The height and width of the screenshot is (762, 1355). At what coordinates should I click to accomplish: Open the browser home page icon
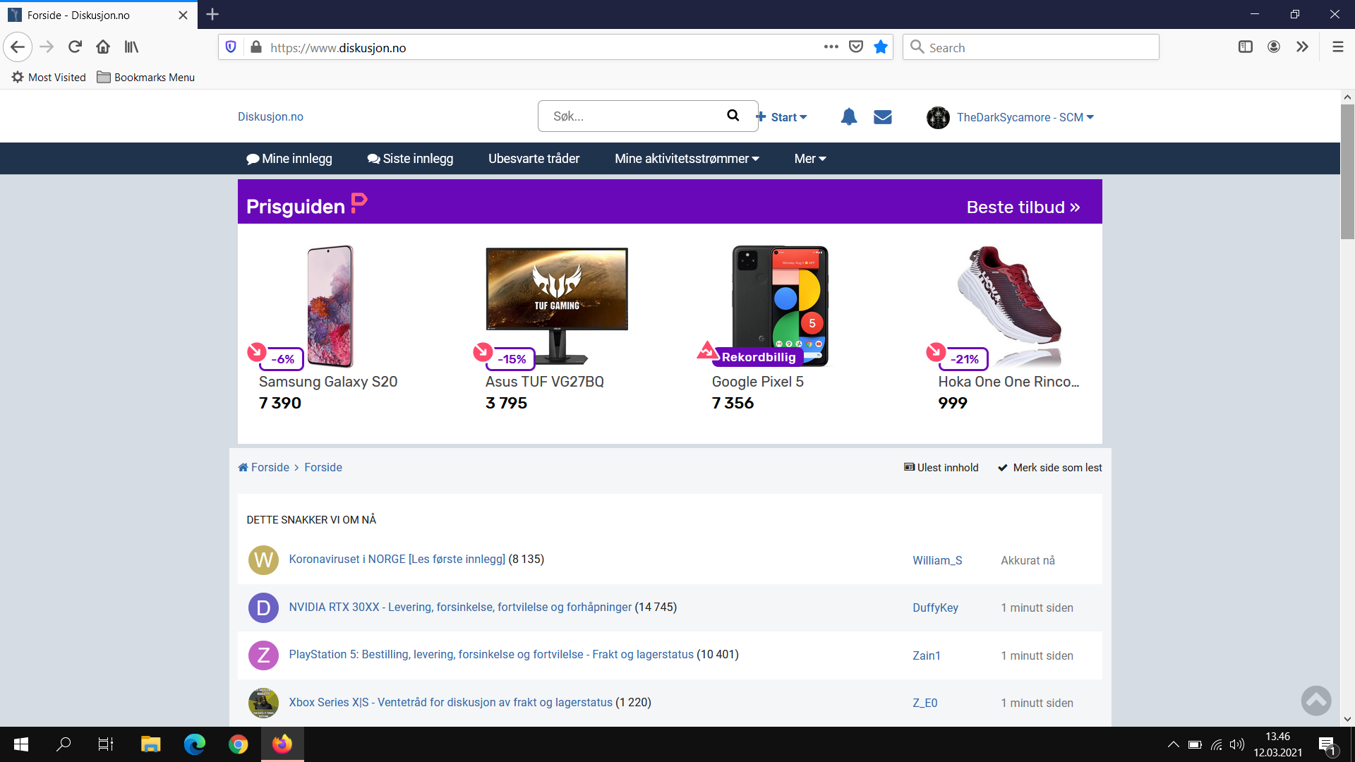click(x=103, y=47)
